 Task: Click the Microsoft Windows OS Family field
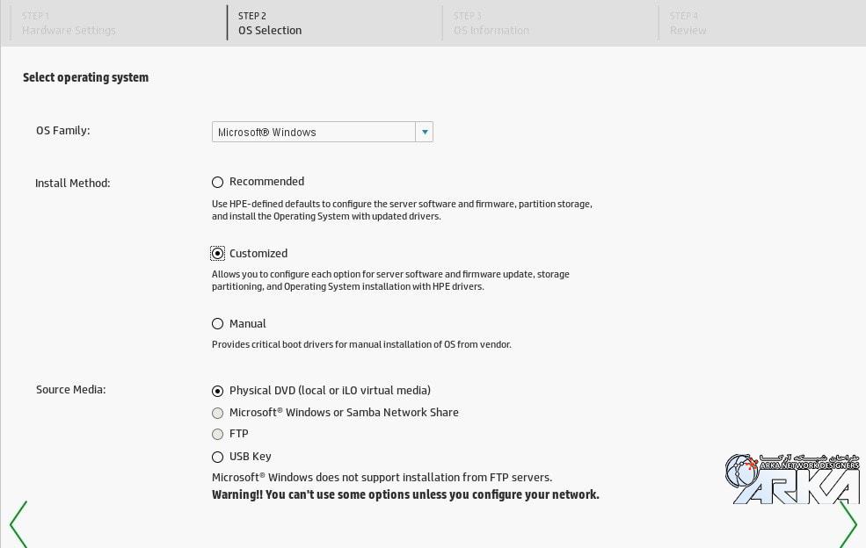click(x=314, y=132)
